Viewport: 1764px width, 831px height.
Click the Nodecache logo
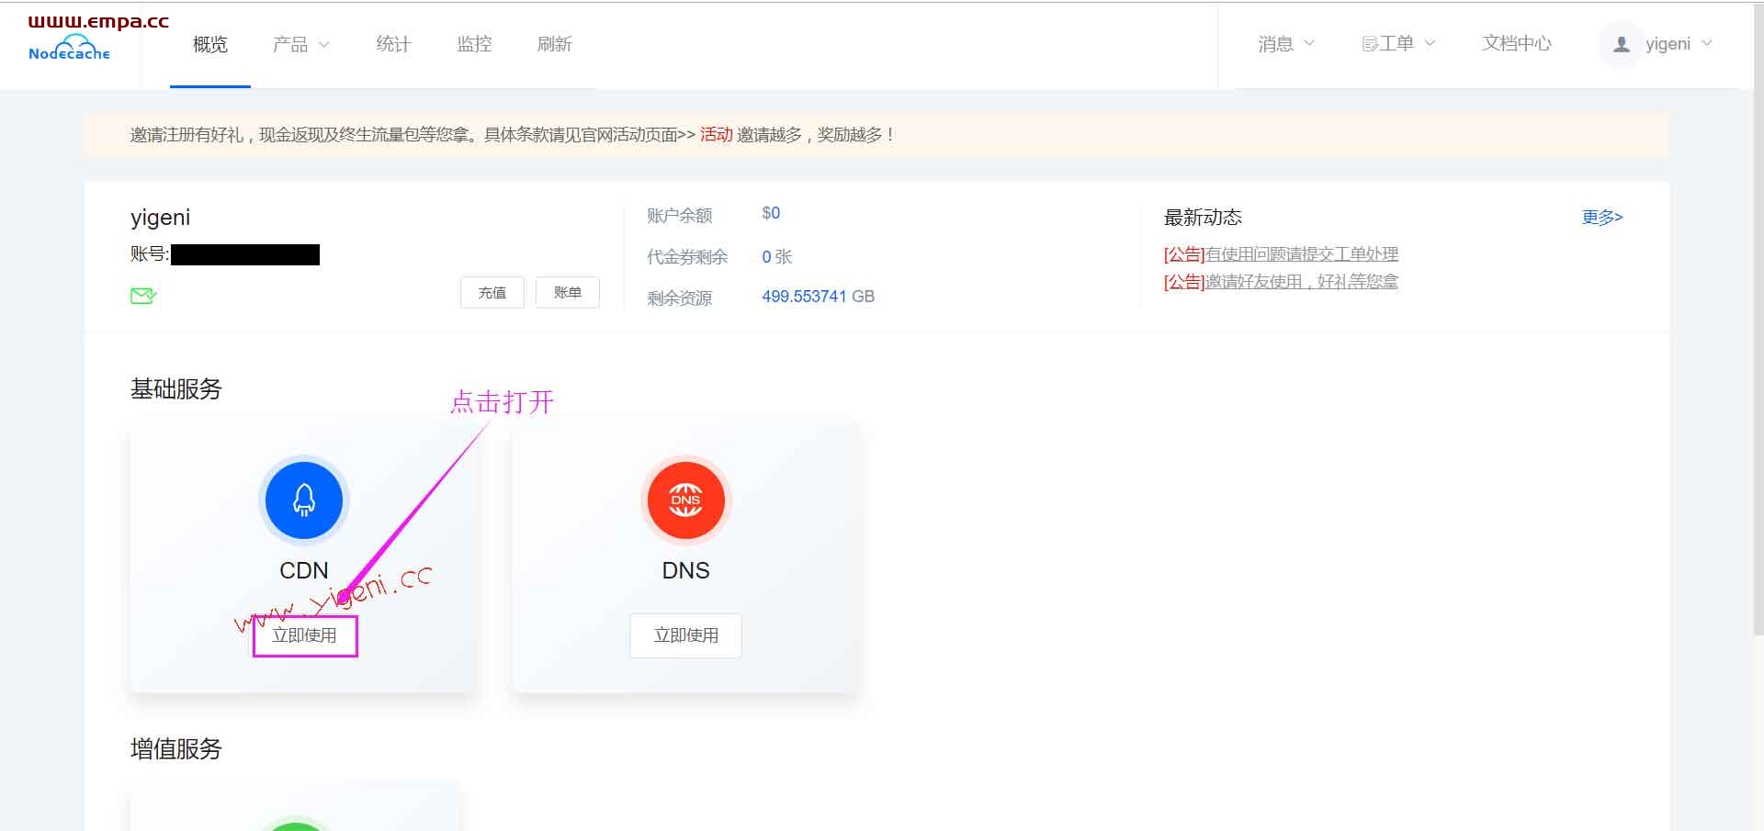[x=69, y=48]
